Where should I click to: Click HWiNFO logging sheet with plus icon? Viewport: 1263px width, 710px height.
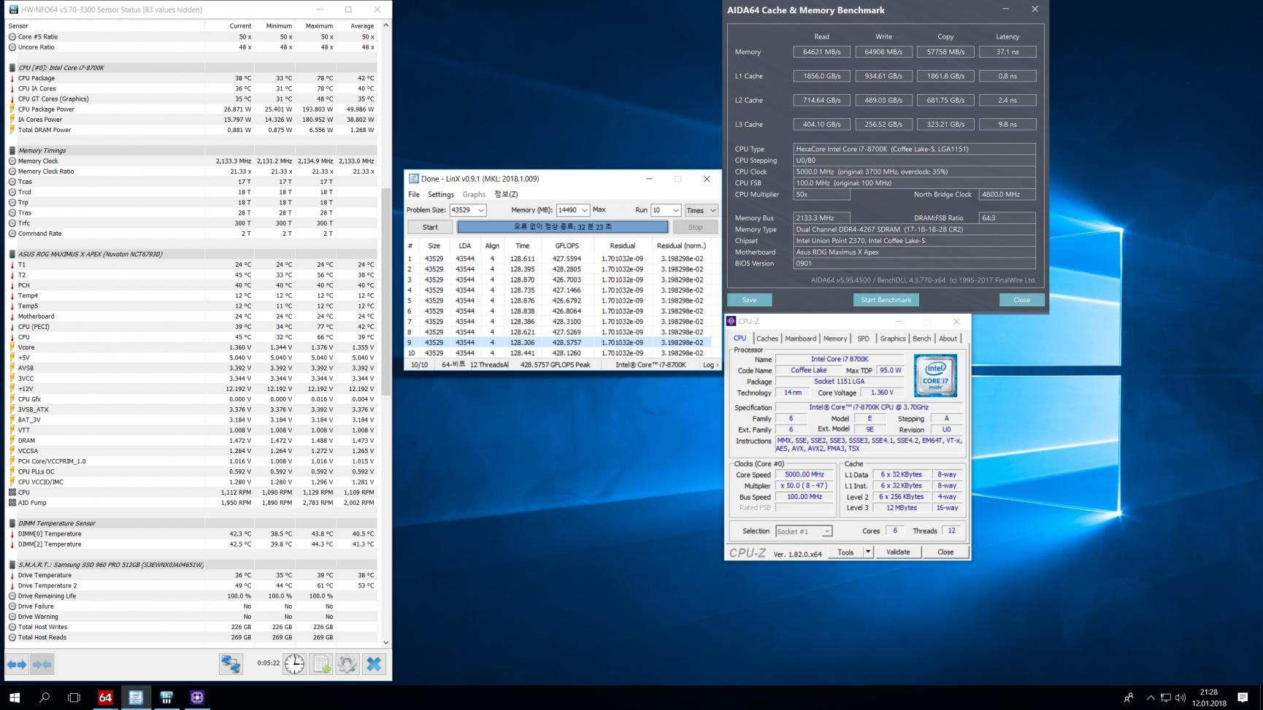pyautogui.click(x=321, y=664)
